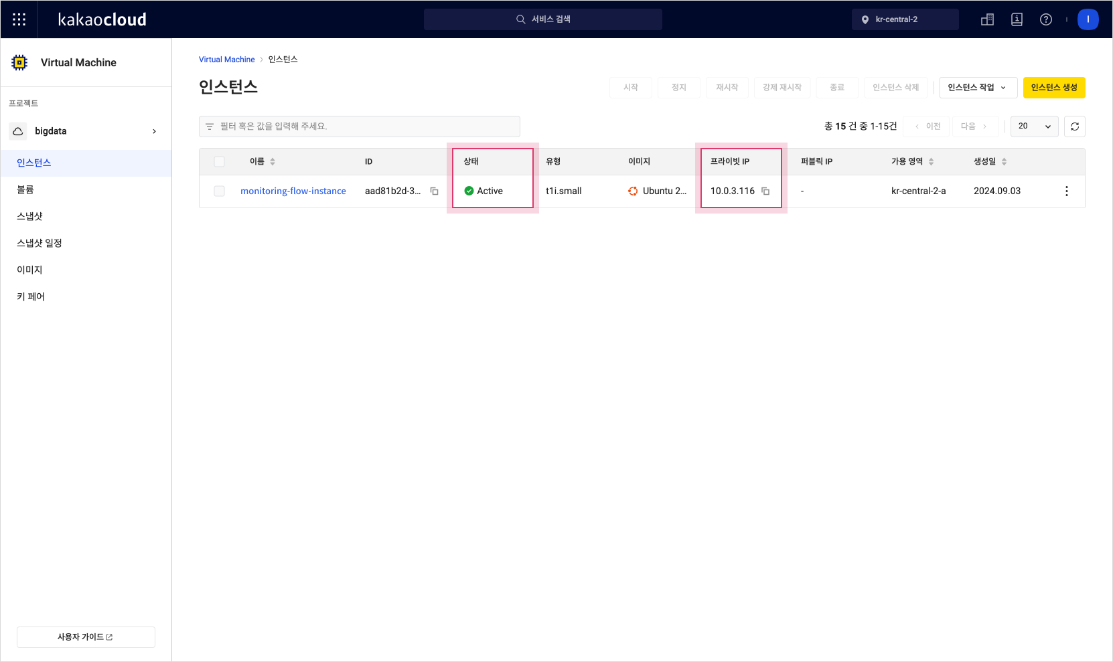Click the search magnifier icon in header
Viewport: 1113px width, 662px height.
520,19
